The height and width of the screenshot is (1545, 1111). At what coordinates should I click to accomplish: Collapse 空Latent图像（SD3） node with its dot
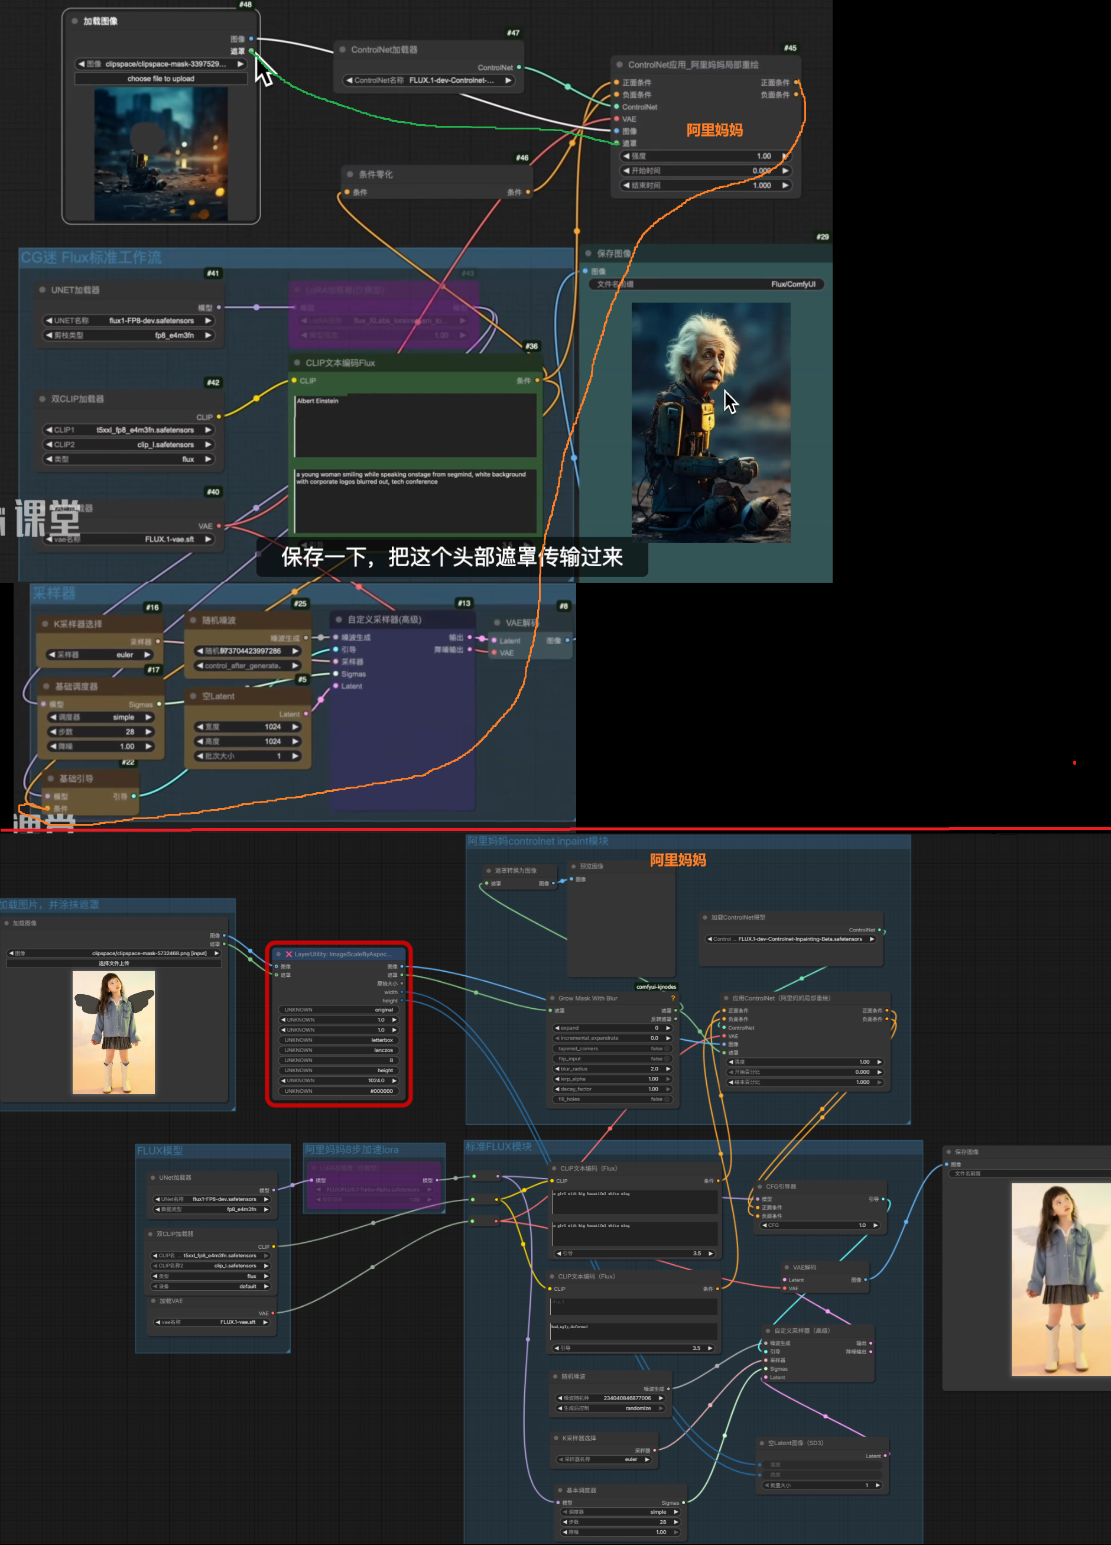[x=762, y=1443]
